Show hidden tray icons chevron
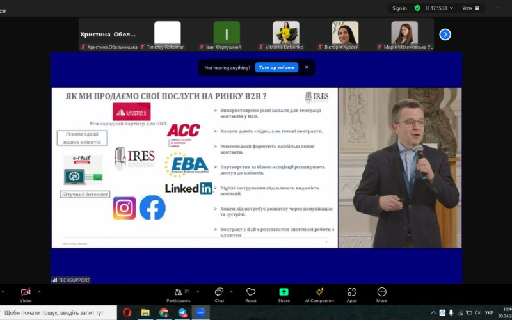512x320 pixels. [x=433, y=312]
